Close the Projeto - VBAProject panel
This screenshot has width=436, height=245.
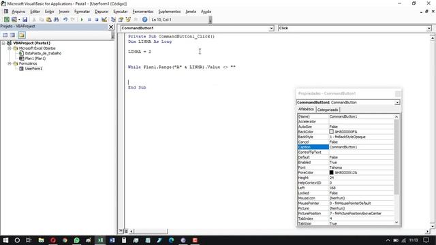111,27
